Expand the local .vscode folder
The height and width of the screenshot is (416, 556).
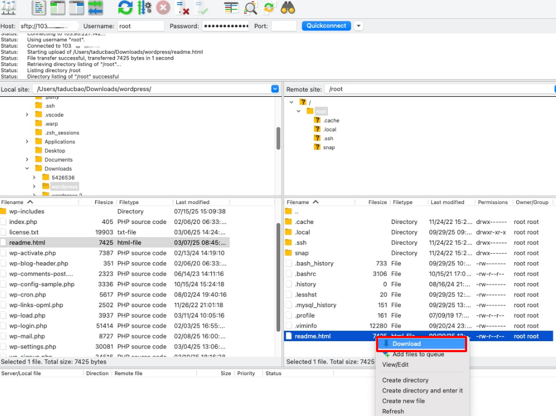pos(27,115)
